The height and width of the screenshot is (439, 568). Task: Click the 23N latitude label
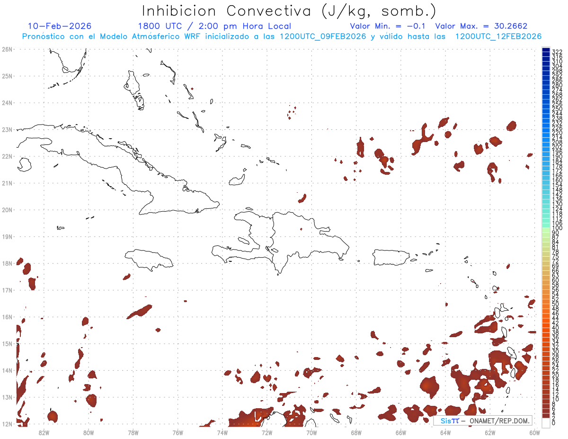coord(7,129)
